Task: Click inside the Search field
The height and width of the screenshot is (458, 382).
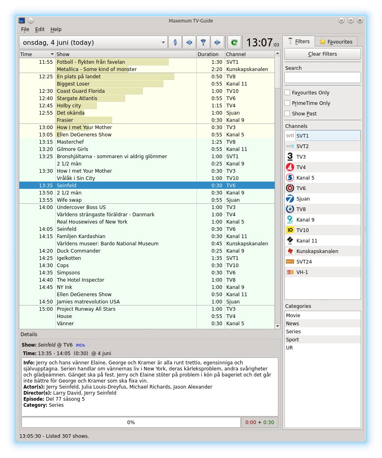Action: tap(322, 77)
